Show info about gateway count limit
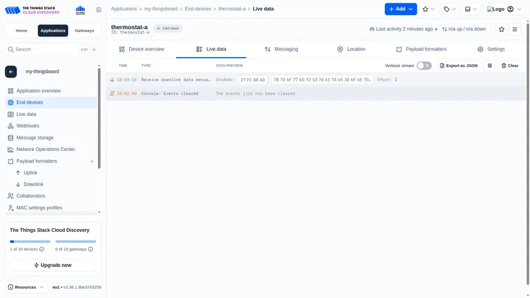Viewport: 530px width, 298px height. pyautogui.click(x=91, y=250)
